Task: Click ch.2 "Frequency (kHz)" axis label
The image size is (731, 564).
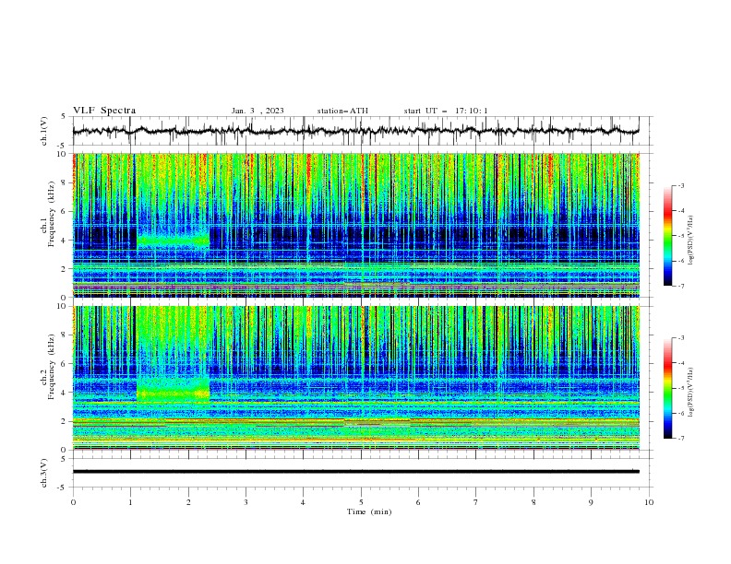Action: pyautogui.click(x=51, y=367)
